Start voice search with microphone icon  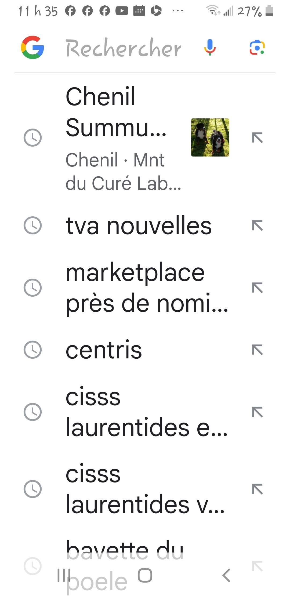click(210, 48)
